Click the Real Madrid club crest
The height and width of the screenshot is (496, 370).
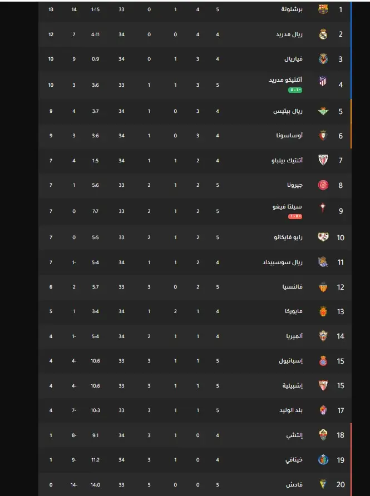click(x=323, y=34)
